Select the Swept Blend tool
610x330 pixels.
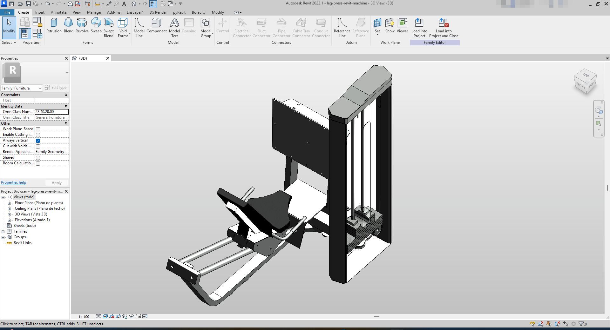coord(108,28)
